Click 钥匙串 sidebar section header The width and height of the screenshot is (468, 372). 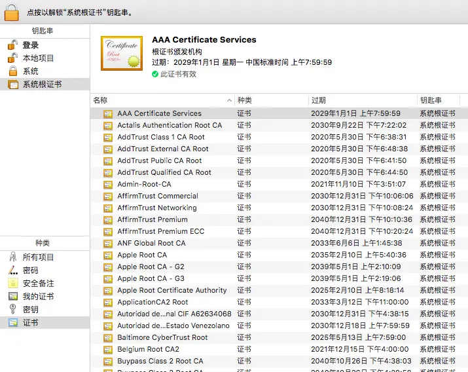(x=43, y=31)
